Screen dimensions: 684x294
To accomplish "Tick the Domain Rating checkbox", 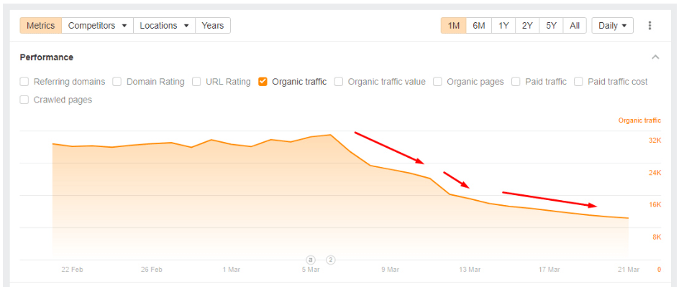I will tap(117, 82).
